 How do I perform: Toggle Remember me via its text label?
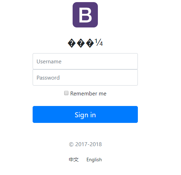88,94
